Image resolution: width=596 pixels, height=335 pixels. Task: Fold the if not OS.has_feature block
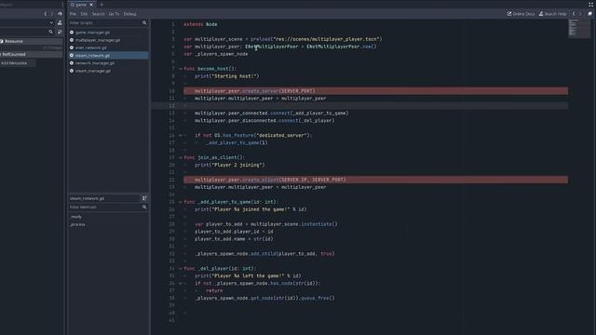[x=180, y=135]
